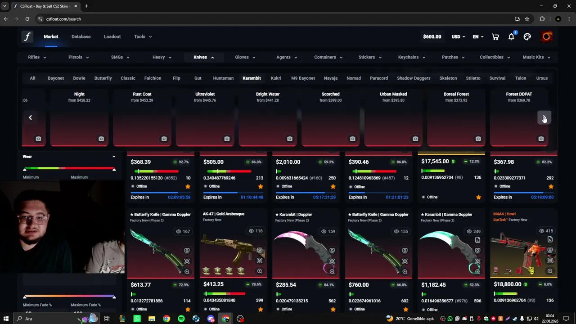The height and width of the screenshot is (324, 576).
Task: Open the user profile avatar
Action: pyautogui.click(x=547, y=36)
